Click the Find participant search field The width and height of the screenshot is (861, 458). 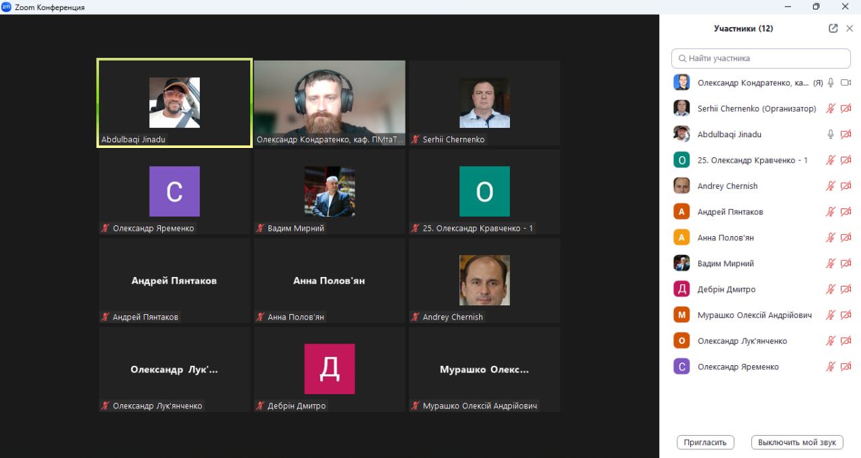761,59
